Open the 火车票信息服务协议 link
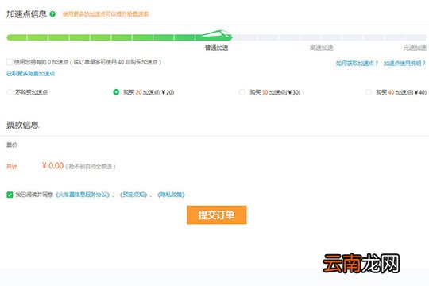This screenshot has height=286, width=429. pos(83,195)
